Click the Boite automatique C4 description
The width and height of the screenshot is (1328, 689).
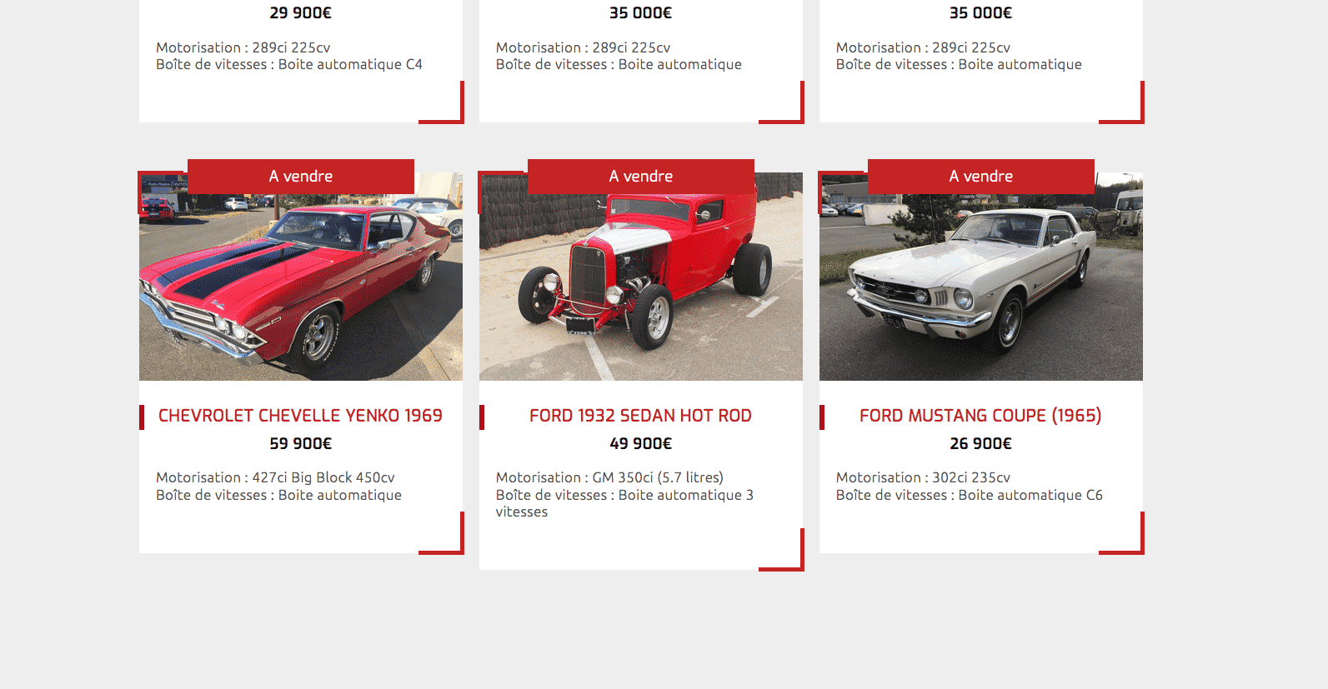click(x=350, y=65)
